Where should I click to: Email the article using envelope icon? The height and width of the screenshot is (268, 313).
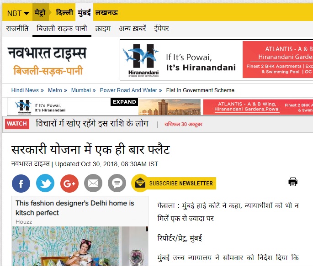(x=93, y=183)
